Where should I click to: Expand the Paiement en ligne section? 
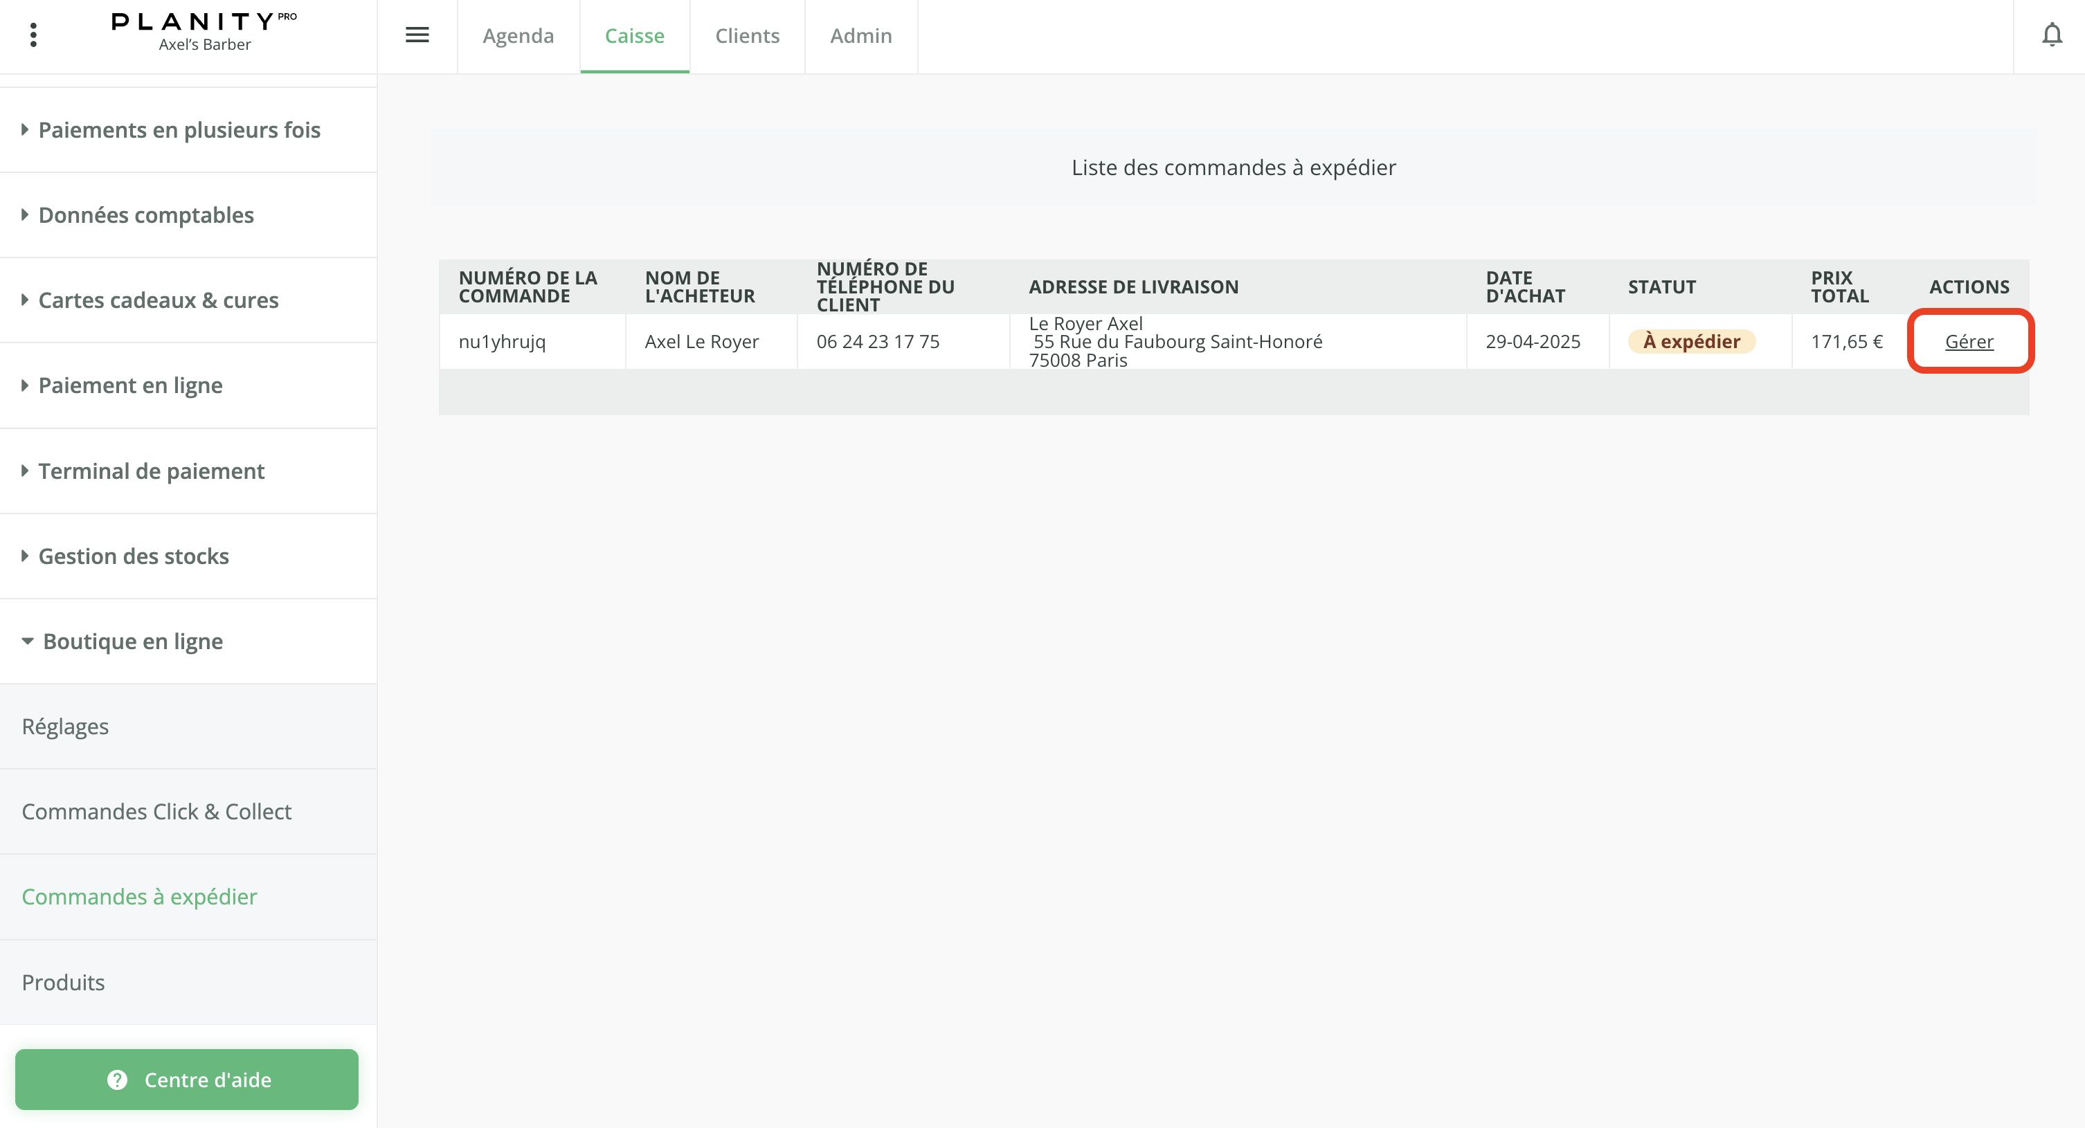tap(130, 385)
